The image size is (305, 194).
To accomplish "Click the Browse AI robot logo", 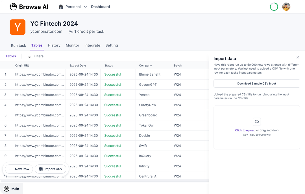I will click(x=13, y=6).
